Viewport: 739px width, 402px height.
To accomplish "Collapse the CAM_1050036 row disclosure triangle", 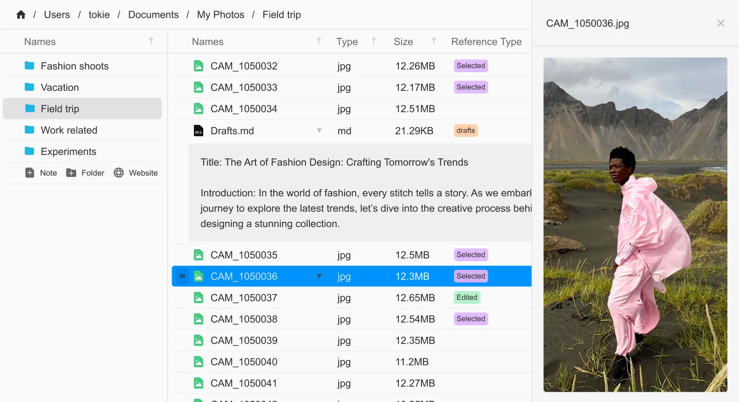I will (319, 276).
